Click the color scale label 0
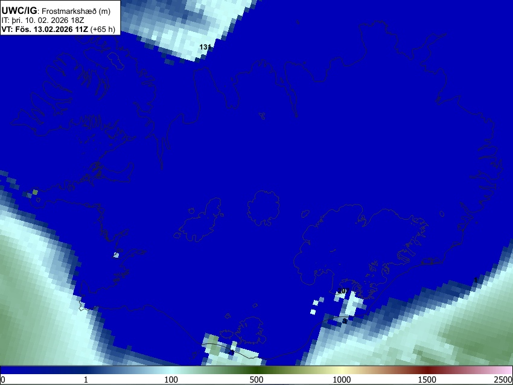Viewport: 513px width, 385px height. coord(3,380)
